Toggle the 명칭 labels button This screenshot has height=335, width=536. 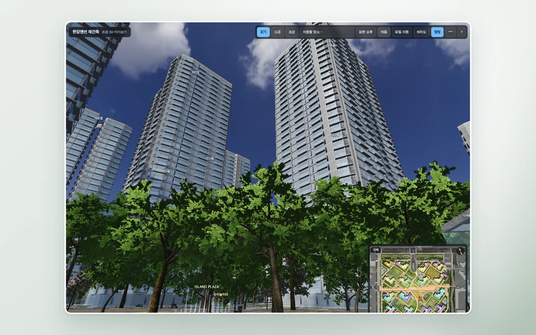[437, 32]
